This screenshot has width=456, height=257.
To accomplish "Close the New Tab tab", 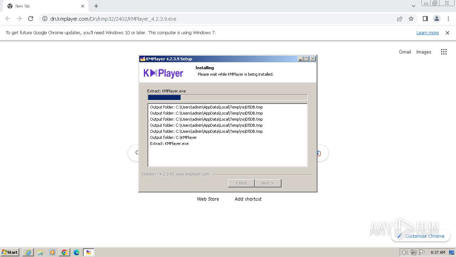I will click(83, 6).
